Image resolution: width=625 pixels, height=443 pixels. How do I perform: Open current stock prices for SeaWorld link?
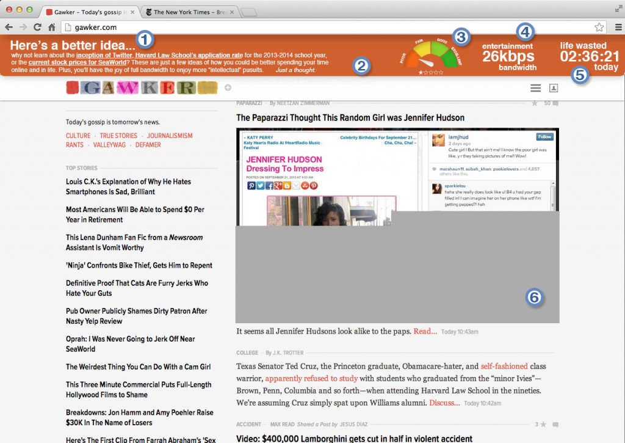tap(78, 62)
